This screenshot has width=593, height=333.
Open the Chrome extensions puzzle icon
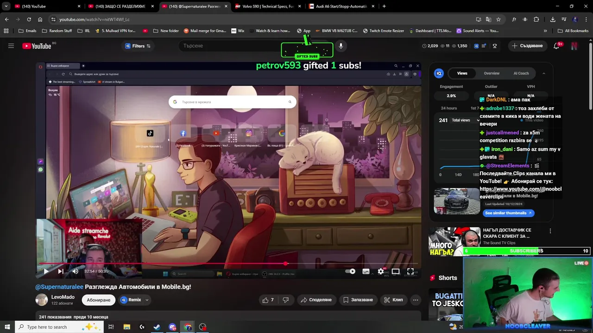[536, 19]
